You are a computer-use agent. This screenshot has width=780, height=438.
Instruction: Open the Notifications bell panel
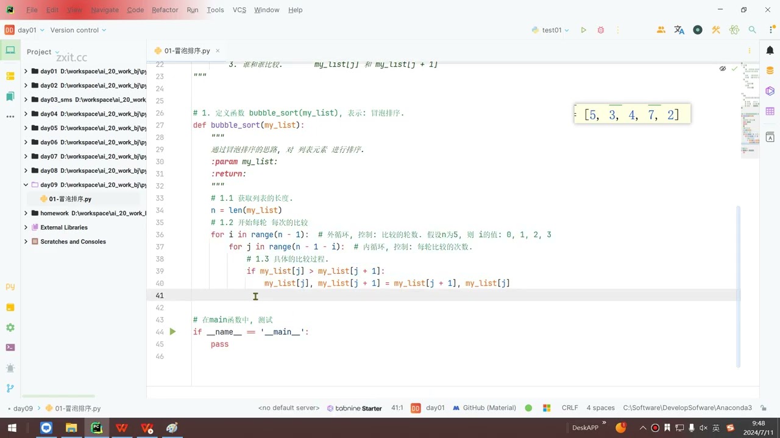coord(770,50)
